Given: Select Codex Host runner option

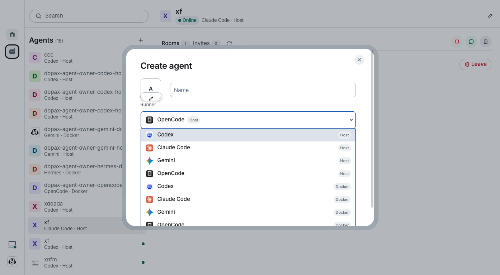Looking at the screenshot, I should (x=248, y=135).
